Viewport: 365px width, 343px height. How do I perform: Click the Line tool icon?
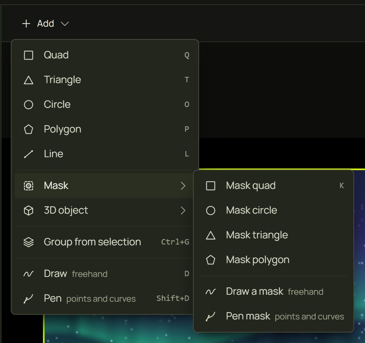point(29,154)
